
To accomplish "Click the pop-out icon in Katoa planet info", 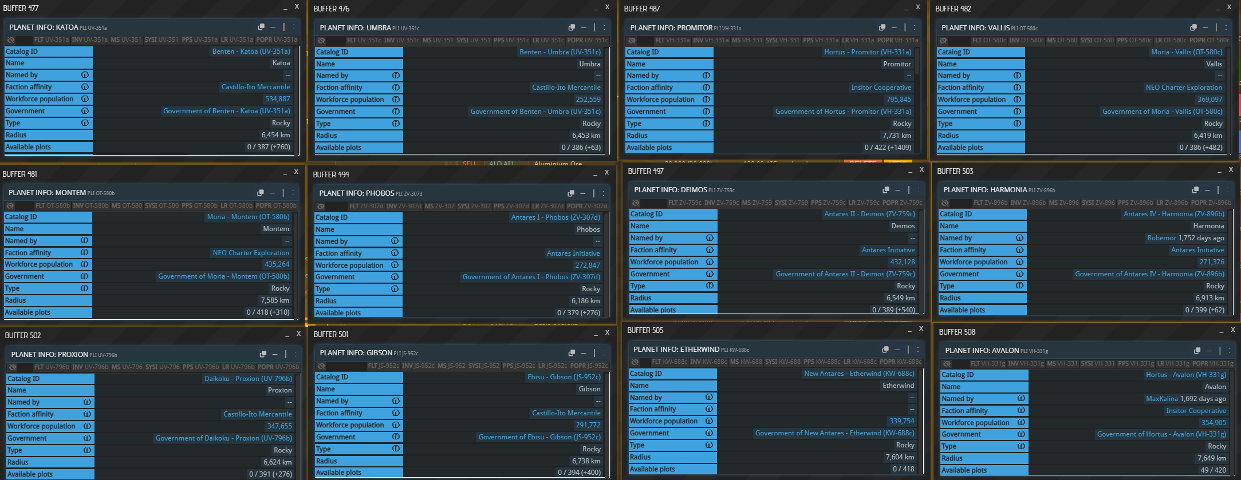I will click(261, 27).
